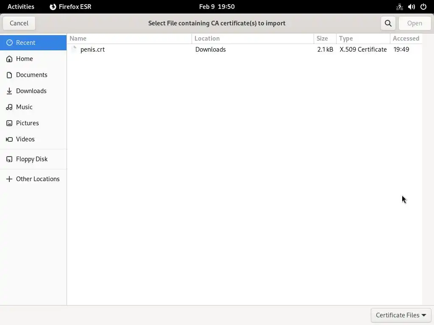Image resolution: width=434 pixels, height=325 pixels.
Task: Click the Firefox logo in top bar
Action: tap(53, 7)
